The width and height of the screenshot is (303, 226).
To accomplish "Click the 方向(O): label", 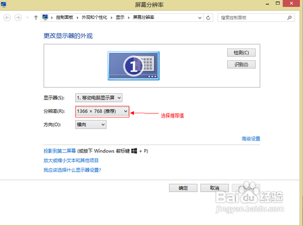I will pos(52,125).
